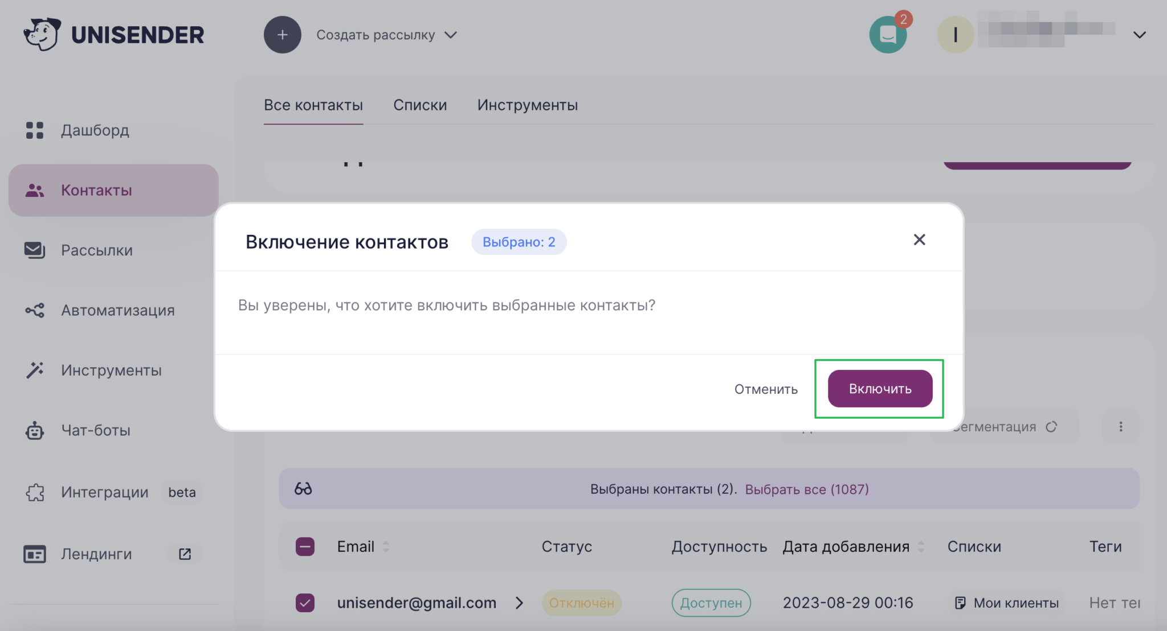1167x631 pixels.
Task: Click Отменить in the dialog
Action: tap(766, 389)
